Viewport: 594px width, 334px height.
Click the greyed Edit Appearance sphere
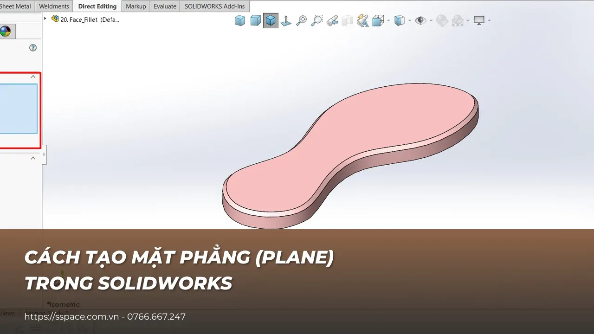[x=442, y=20]
